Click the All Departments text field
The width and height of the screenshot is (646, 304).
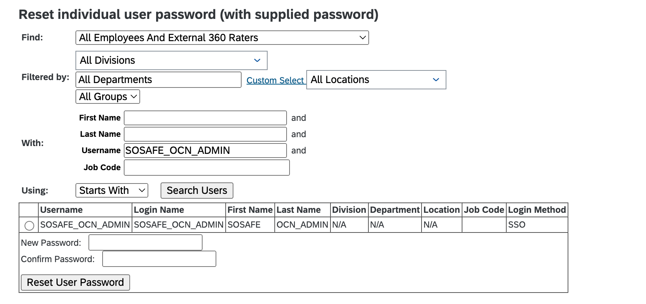pos(158,80)
